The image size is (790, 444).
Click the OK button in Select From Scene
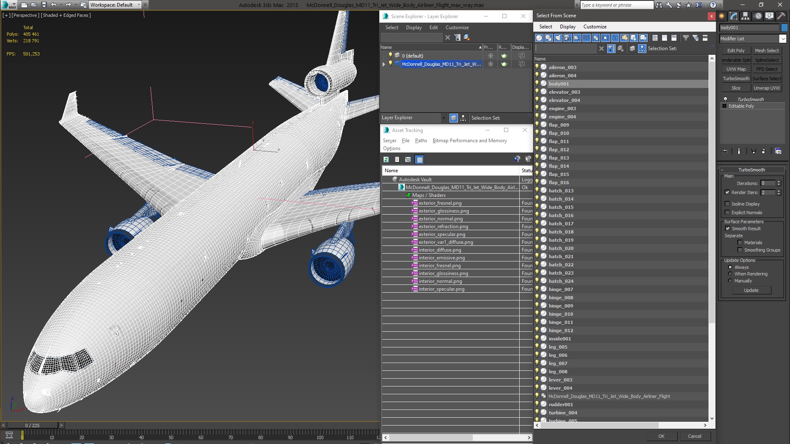tap(661, 436)
